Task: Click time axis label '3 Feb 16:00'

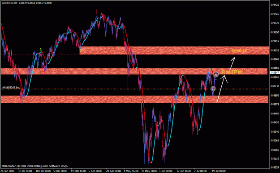Action: pos(25,171)
